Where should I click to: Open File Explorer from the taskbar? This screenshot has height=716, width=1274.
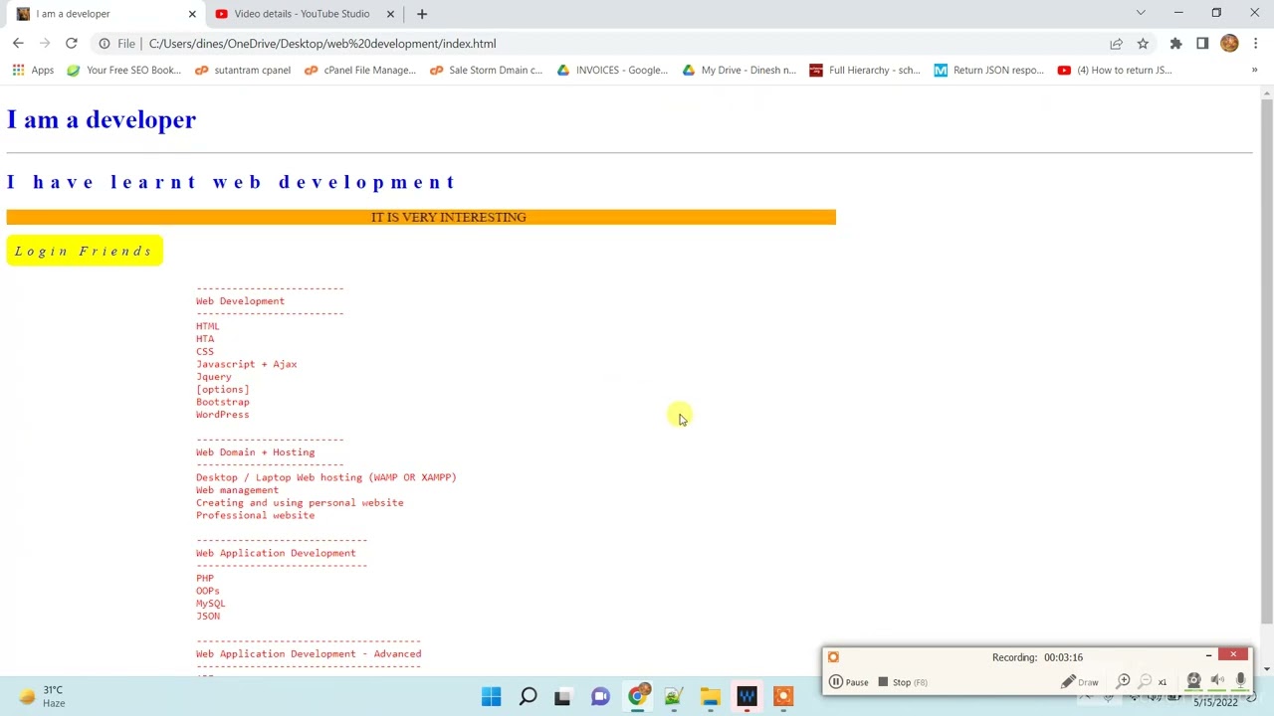coord(710,697)
